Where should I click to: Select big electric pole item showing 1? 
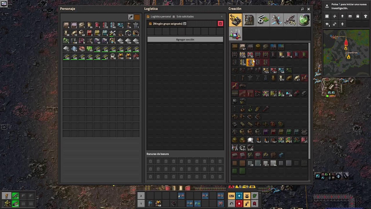click(x=136, y=25)
